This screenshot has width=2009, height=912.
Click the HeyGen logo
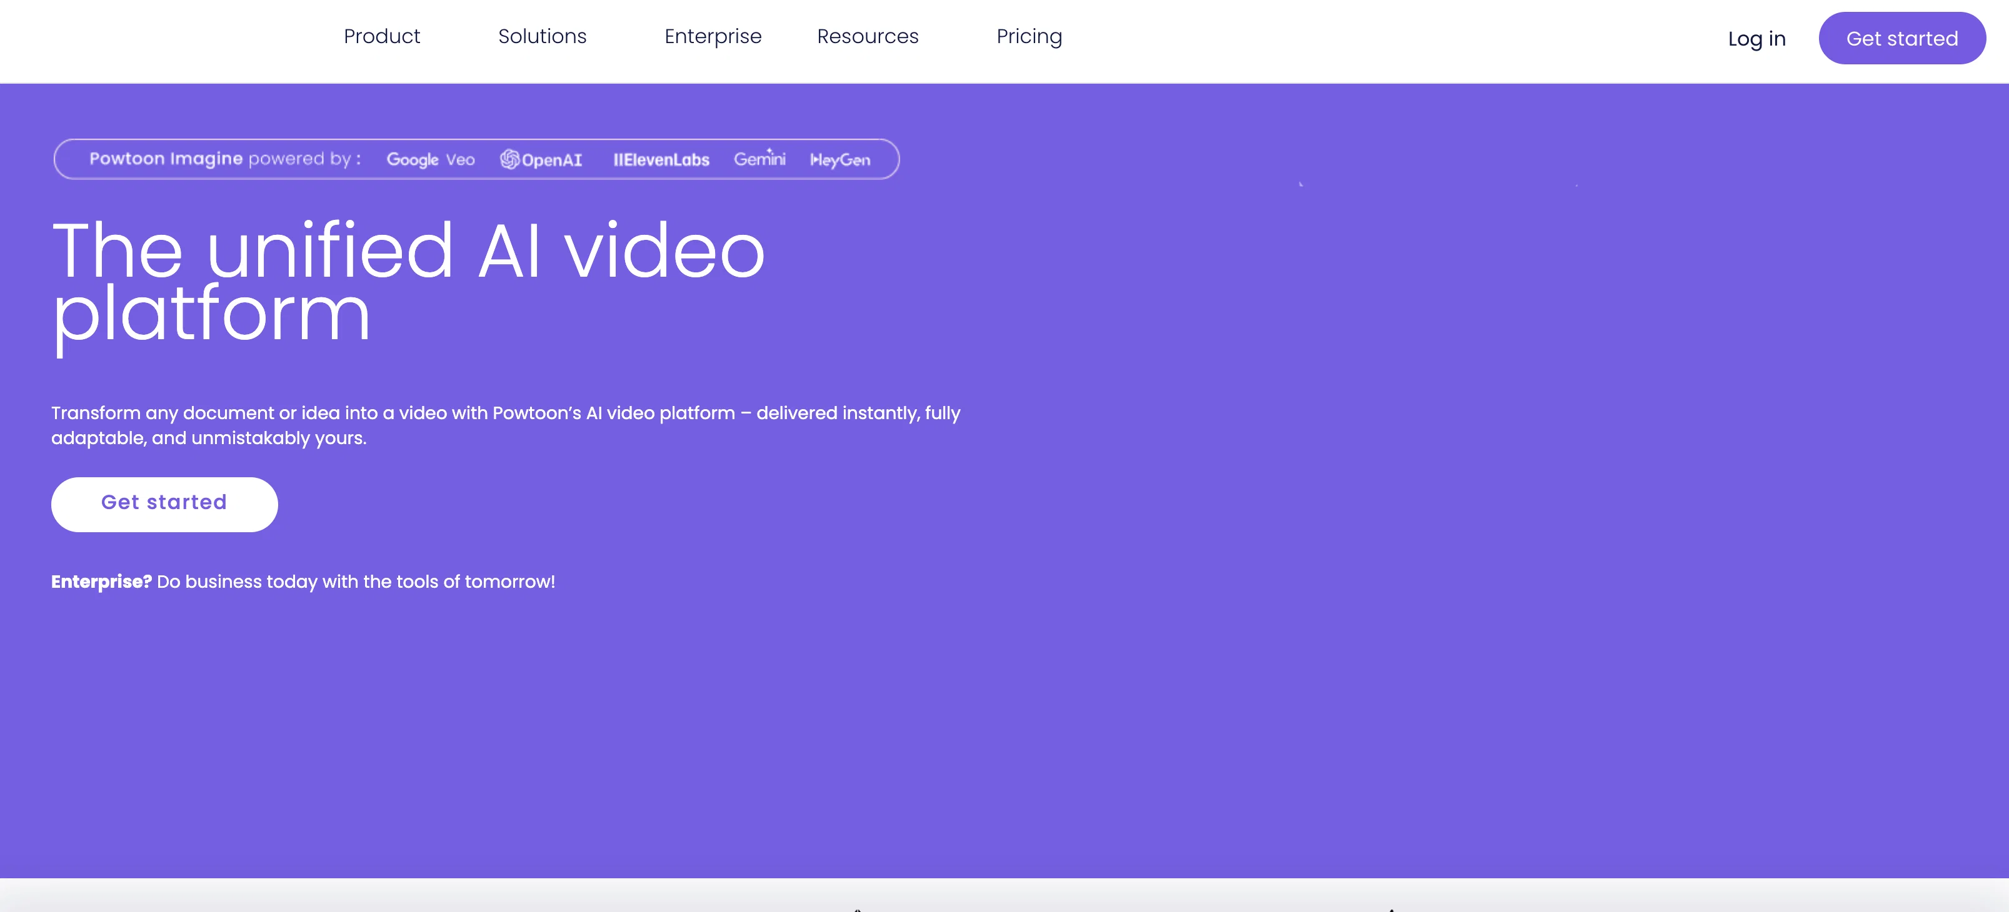pos(840,160)
